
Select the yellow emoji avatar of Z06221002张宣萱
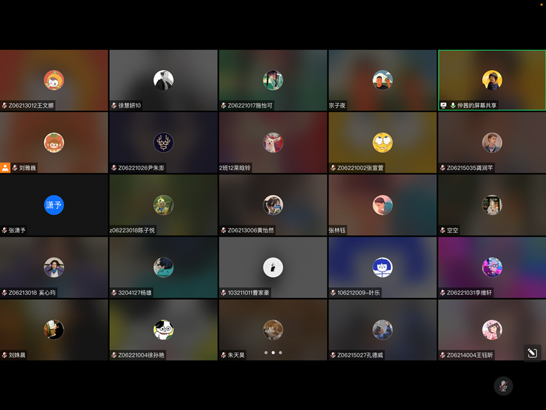382,142
